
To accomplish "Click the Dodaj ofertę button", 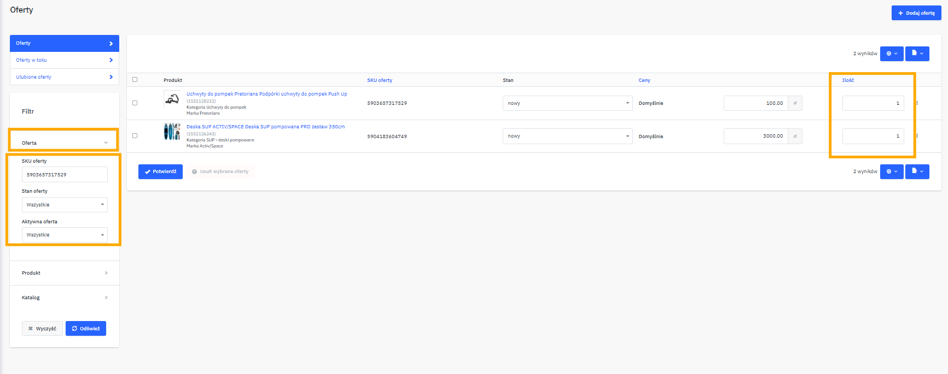I will (x=916, y=13).
